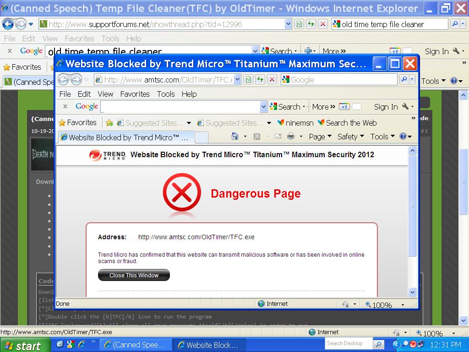Click Stop icon in Website Blocked window
The image size is (469, 352).
pos(272,80)
